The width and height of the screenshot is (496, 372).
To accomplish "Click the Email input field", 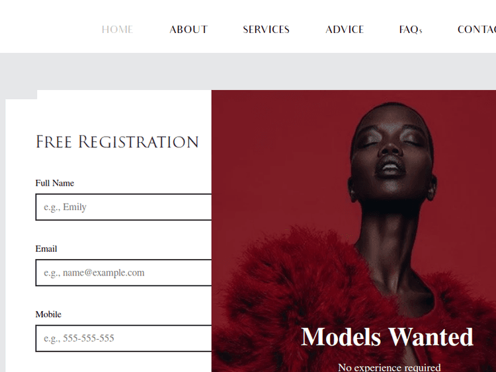I will click(x=124, y=273).
